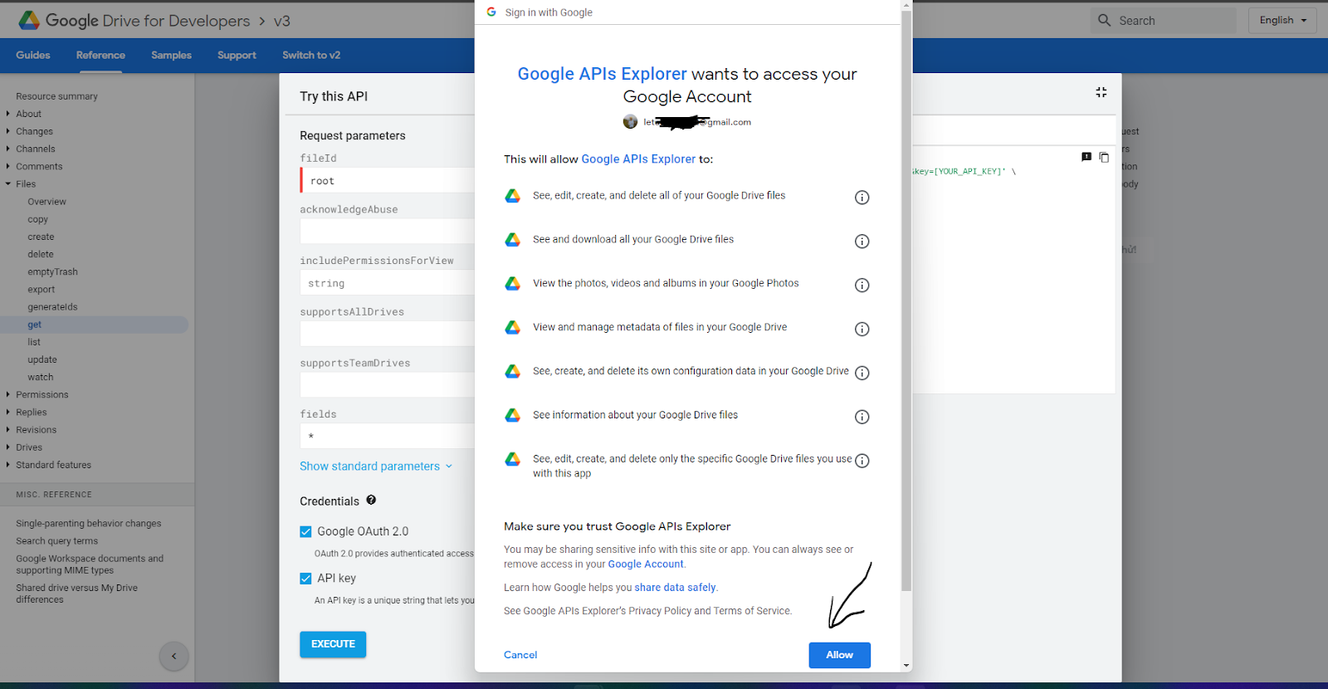Expand the Changes section in sidebar

(x=8, y=131)
